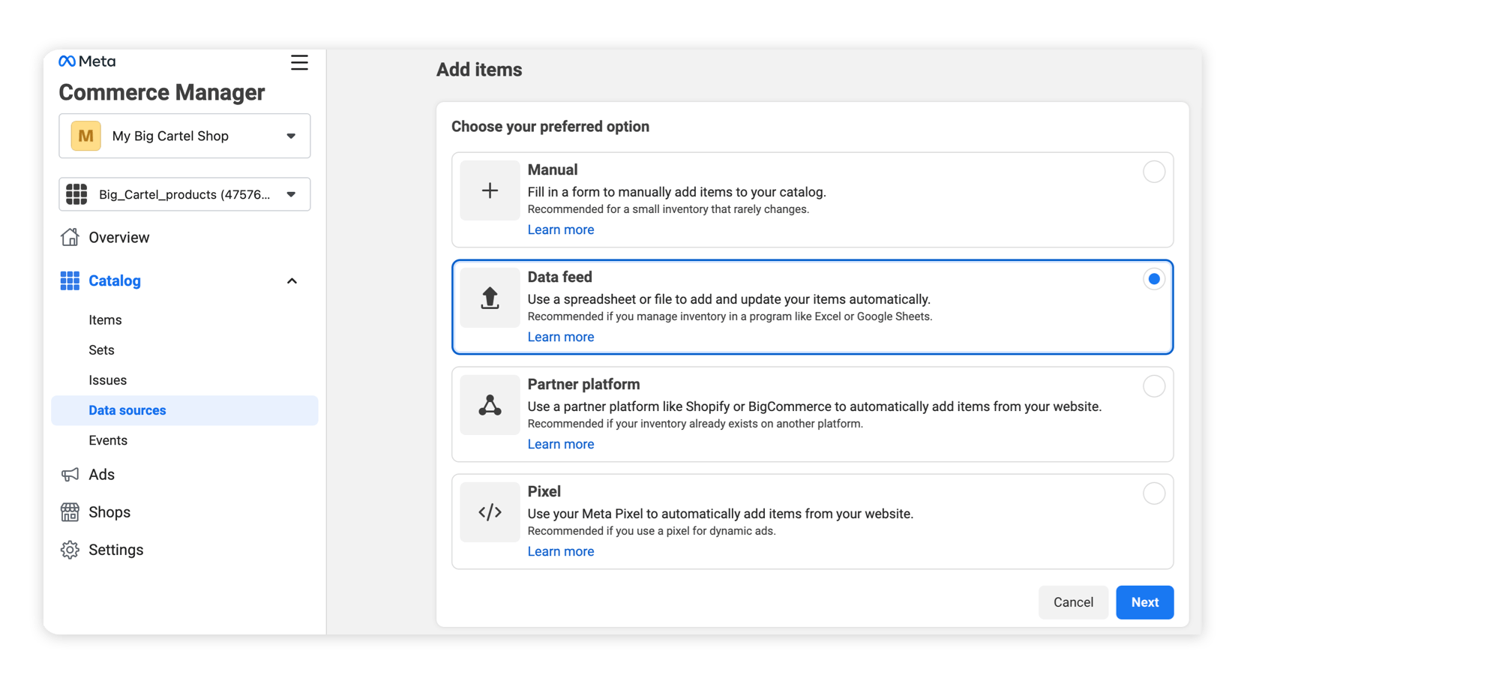Image resolution: width=1502 pixels, height=684 pixels.
Task: Click the Manual option title
Action: [553, 170]
